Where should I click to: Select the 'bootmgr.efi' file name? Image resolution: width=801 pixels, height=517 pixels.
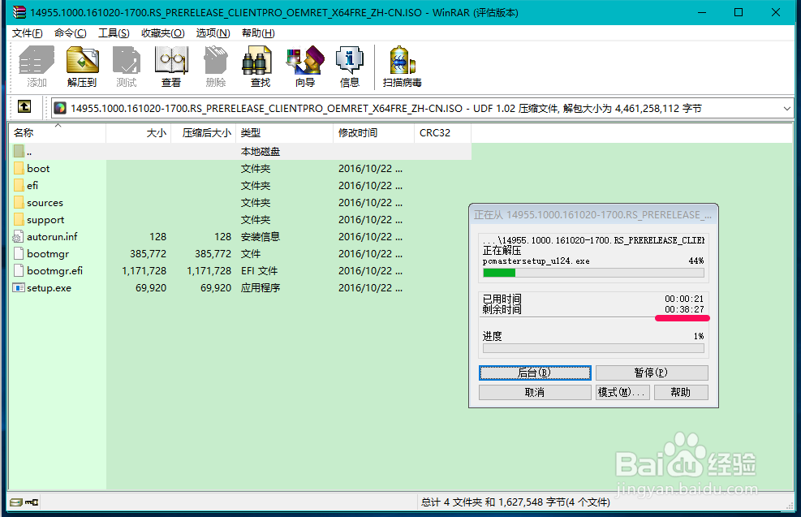(x=54, y=271)
